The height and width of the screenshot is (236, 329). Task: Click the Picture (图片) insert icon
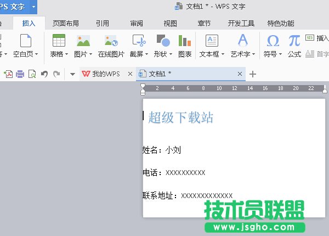tap(83, 41)
